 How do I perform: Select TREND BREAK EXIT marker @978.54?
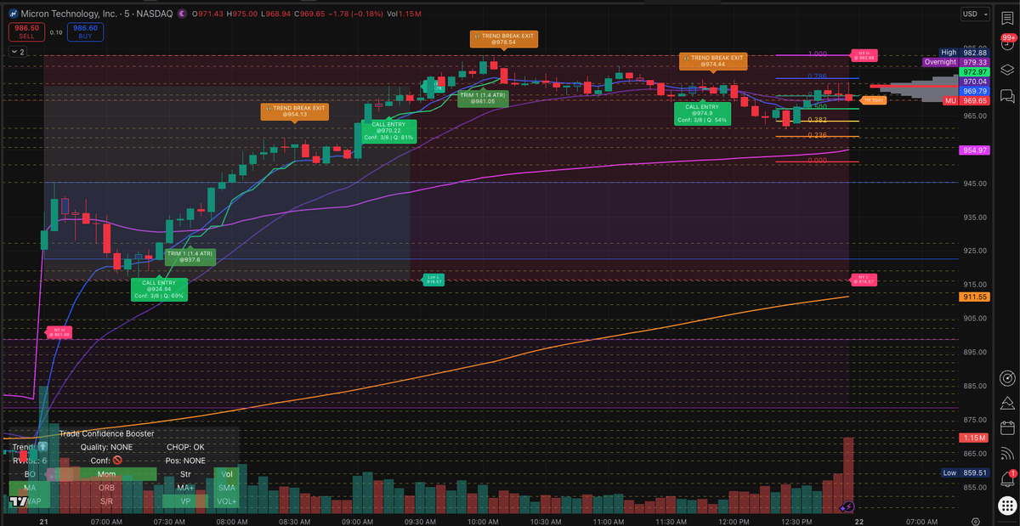click(503, 38)
